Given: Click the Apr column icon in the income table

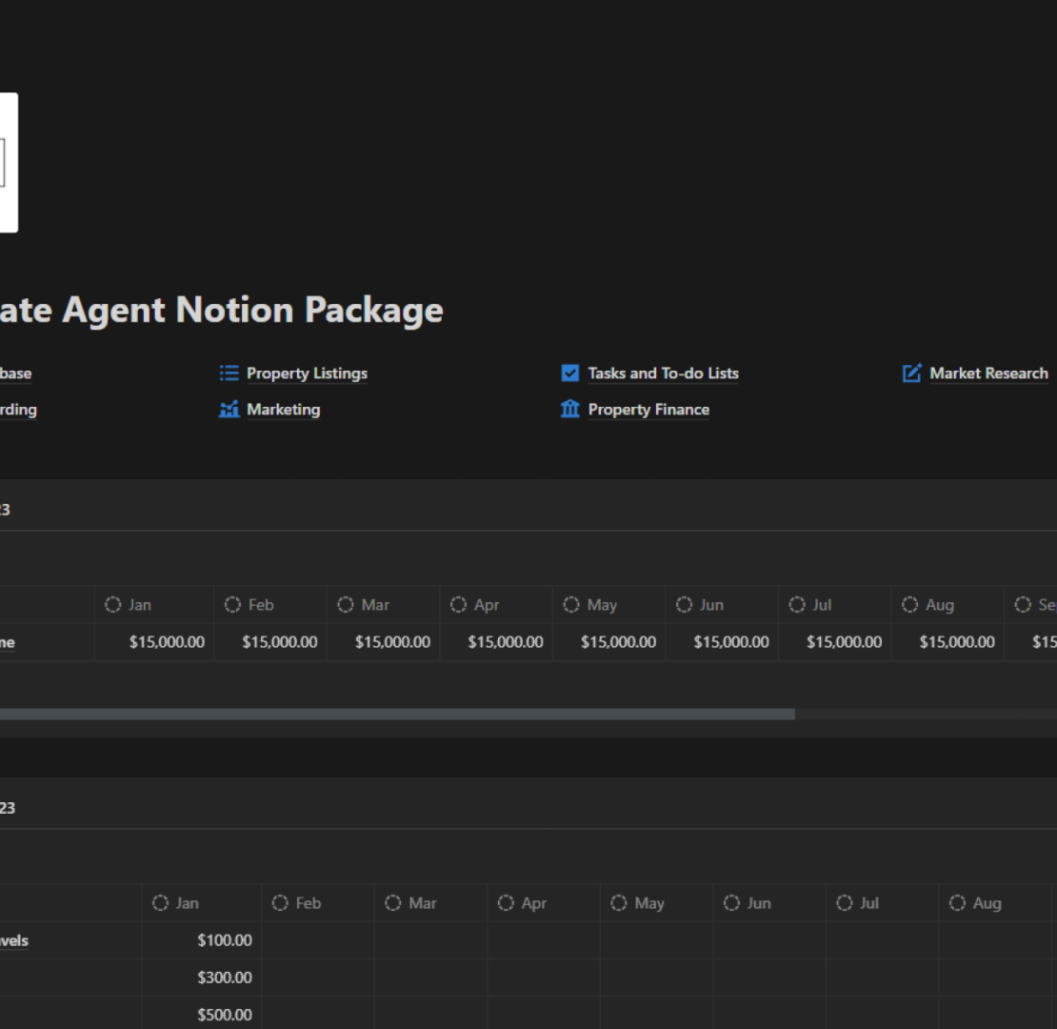Looking at the screenshot, I should click(458, 605).
